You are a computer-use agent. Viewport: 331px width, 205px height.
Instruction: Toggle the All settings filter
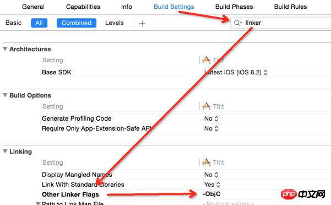[39, 23]
